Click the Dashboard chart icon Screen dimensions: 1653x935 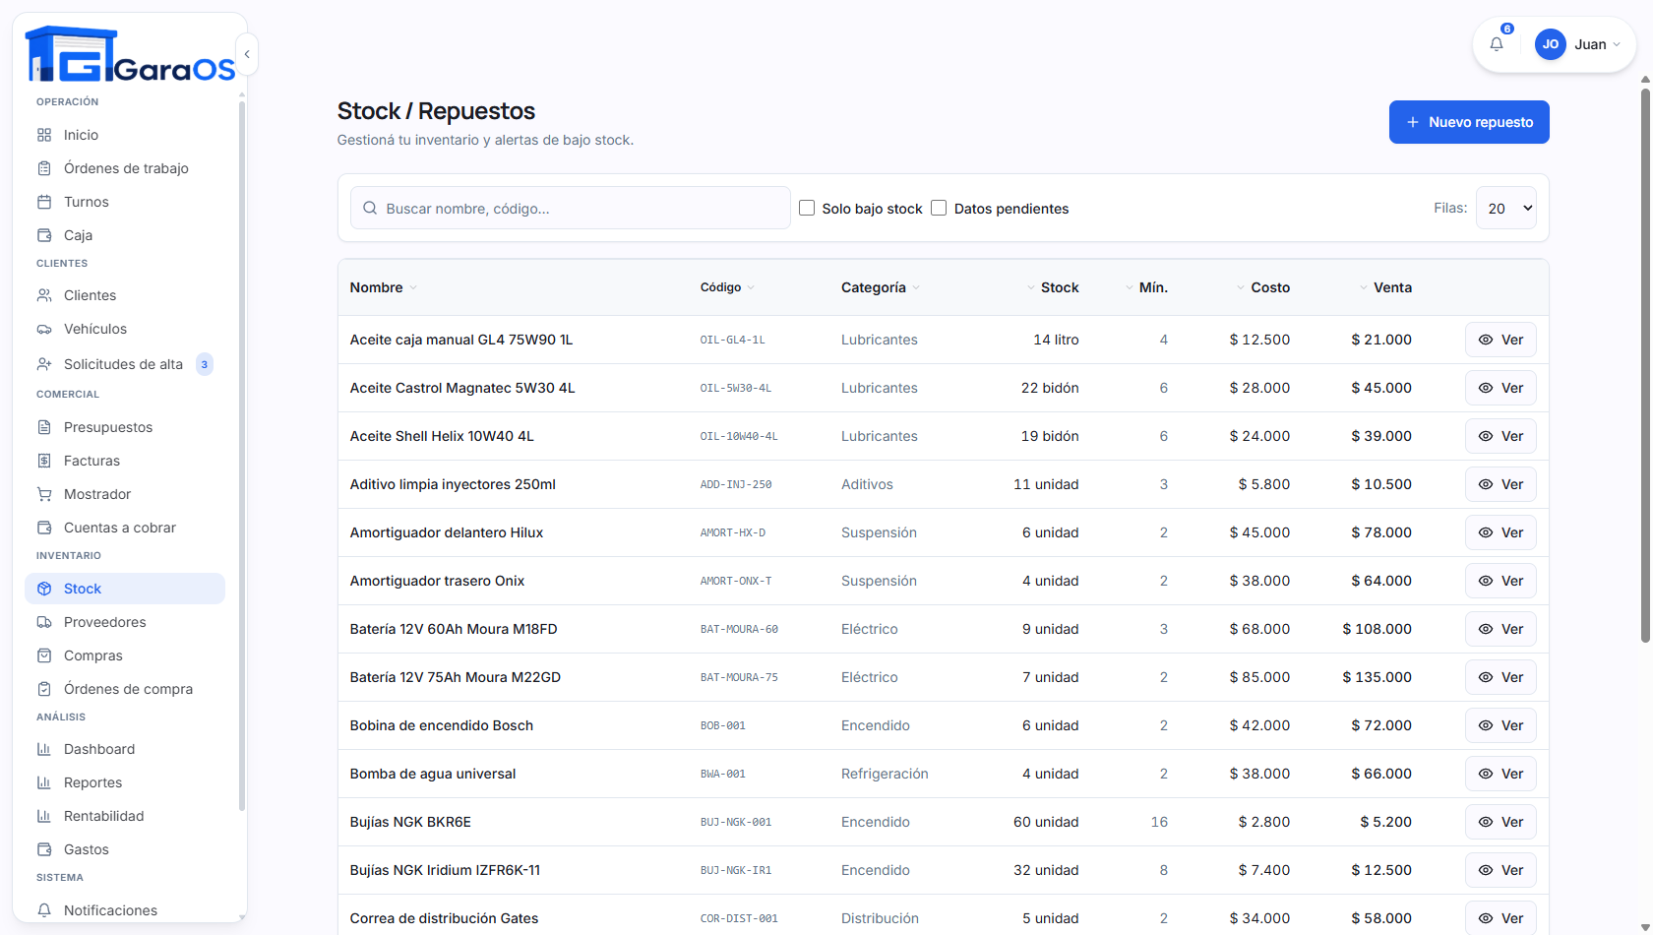pos(44,749)
